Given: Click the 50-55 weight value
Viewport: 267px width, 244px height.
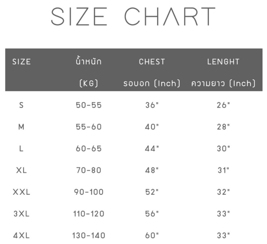Looking at the screenshot, I should (89, 105).
